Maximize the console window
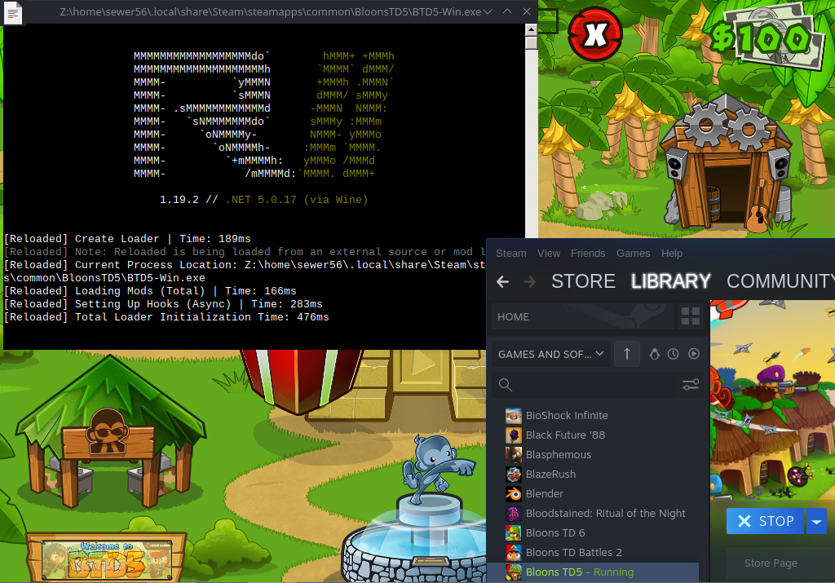Screen dimensions: 835x583 click(x=507, y=11)
